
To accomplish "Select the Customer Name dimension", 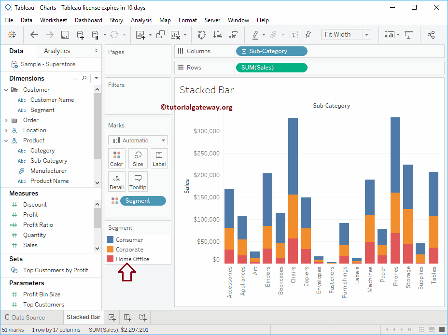I will [52, 100].
